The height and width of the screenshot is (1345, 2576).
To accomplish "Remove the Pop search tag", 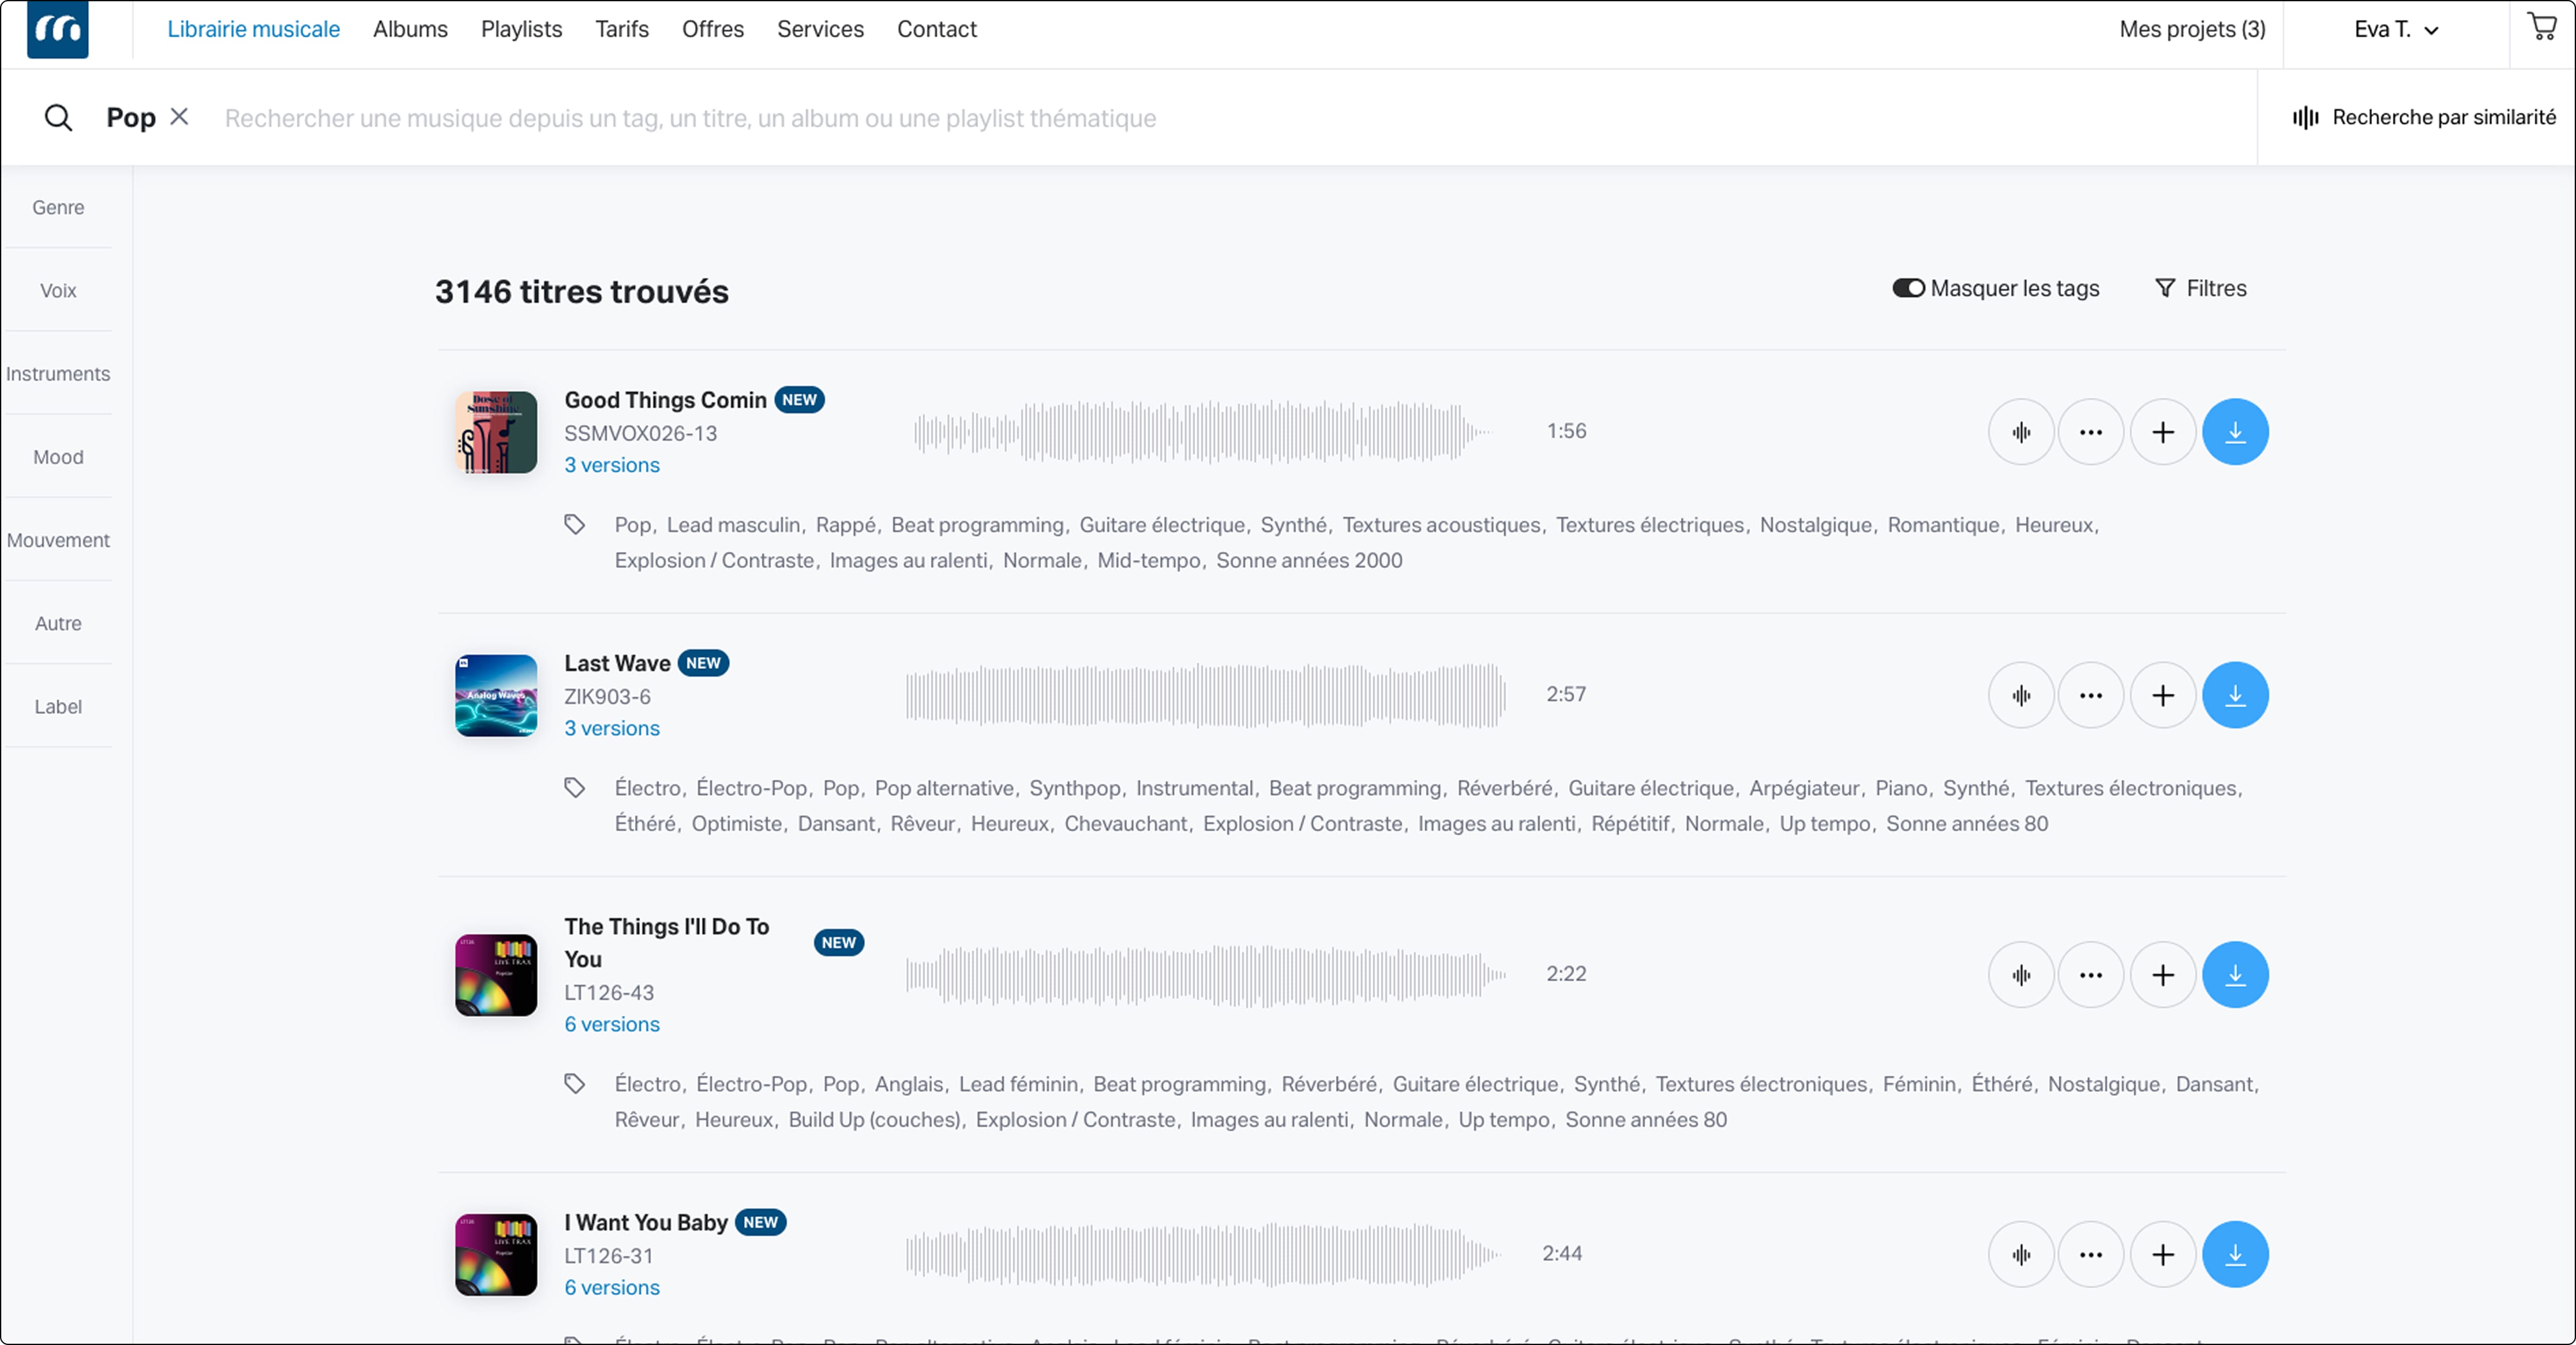I will (179, 116).
